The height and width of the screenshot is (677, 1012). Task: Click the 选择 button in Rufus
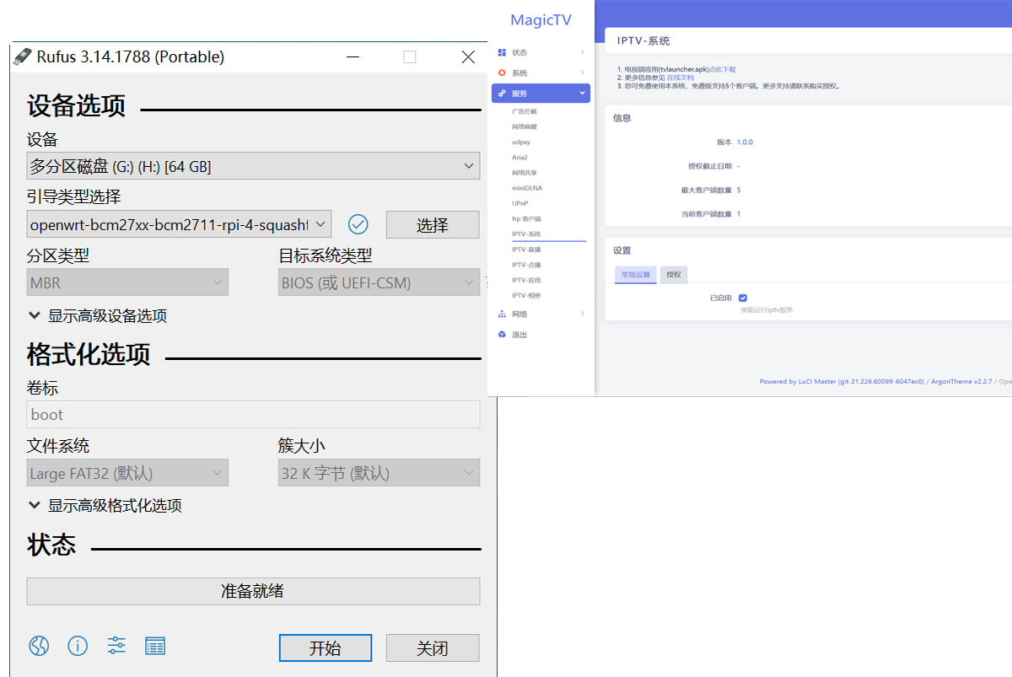(x=433, y=225)
